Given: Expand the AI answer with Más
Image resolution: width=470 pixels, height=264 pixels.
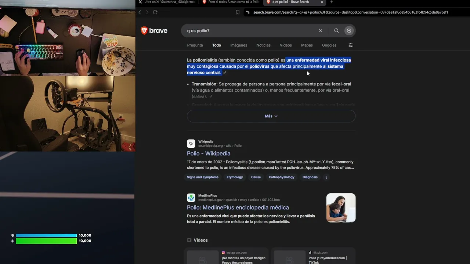Looking at the screenshot, I should (271, 116).
